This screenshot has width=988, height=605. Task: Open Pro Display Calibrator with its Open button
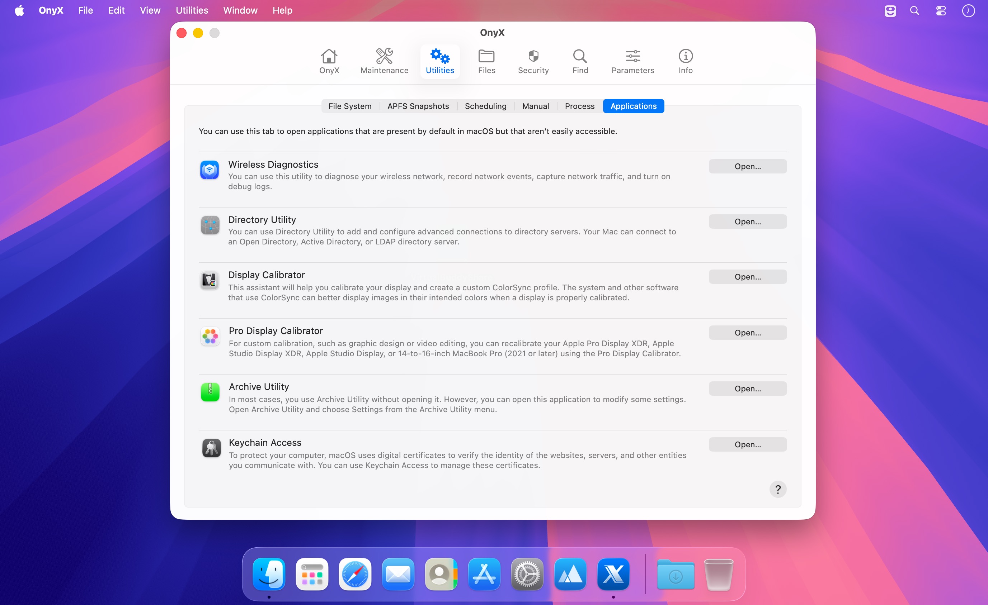pyautogui.click(x=747, y=333)
